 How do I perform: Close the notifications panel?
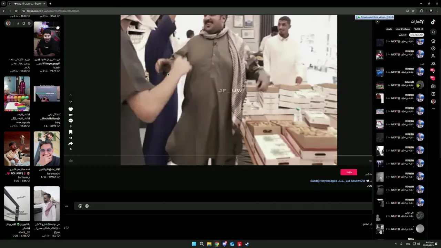377,22
